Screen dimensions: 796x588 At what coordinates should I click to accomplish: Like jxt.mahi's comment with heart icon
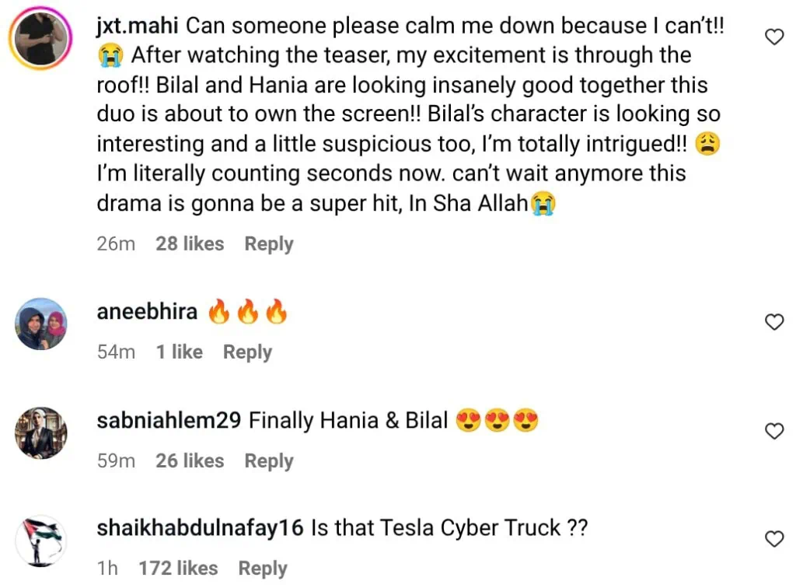774,37
